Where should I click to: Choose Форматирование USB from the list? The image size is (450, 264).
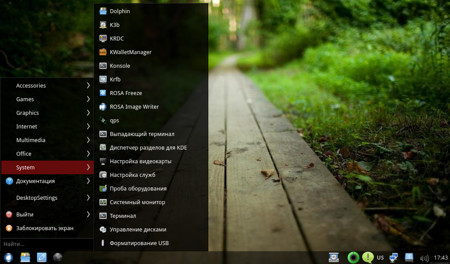(x=139, y=243)
